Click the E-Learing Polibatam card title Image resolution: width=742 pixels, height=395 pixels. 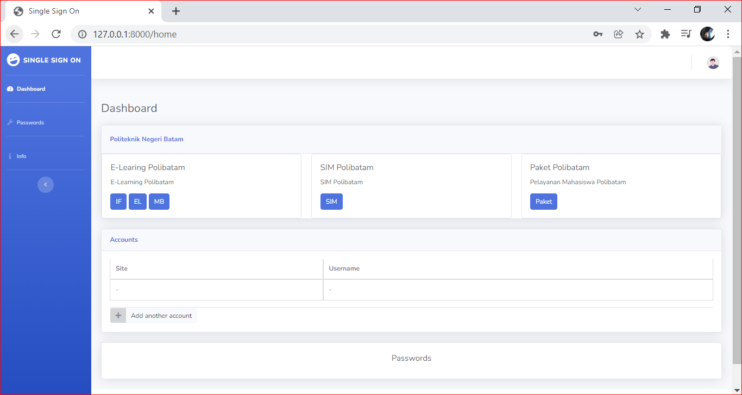click(x=148, y=167)
